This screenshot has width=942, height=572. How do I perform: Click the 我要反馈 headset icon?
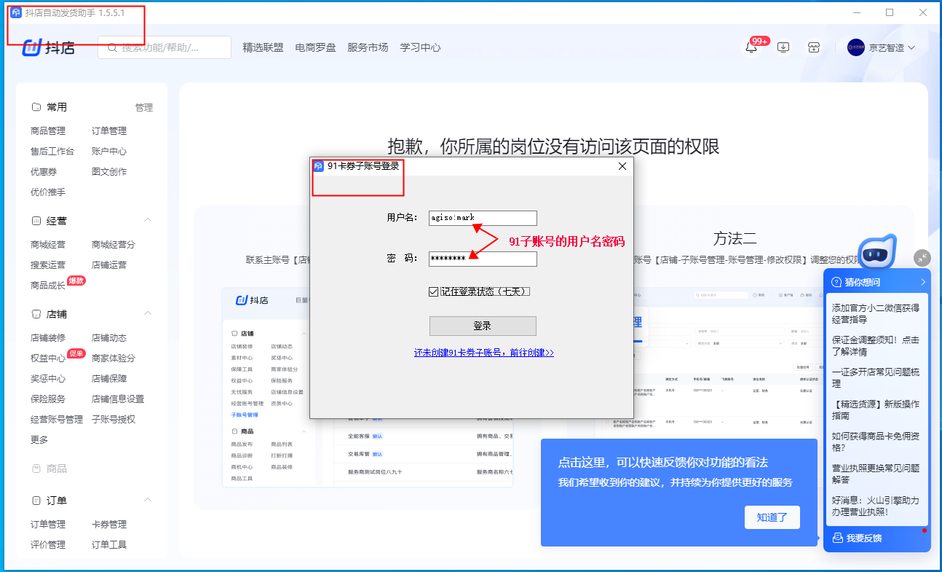point(838,538)
